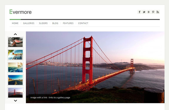This screenshot has height=110, width=169.
Task: Go to the Contact page
Action: tap(83, 23)
